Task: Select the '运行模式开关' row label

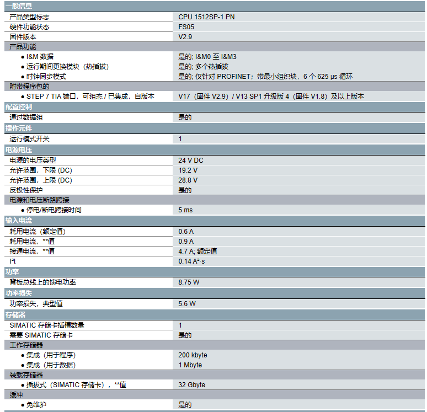Action: [29, 139]
